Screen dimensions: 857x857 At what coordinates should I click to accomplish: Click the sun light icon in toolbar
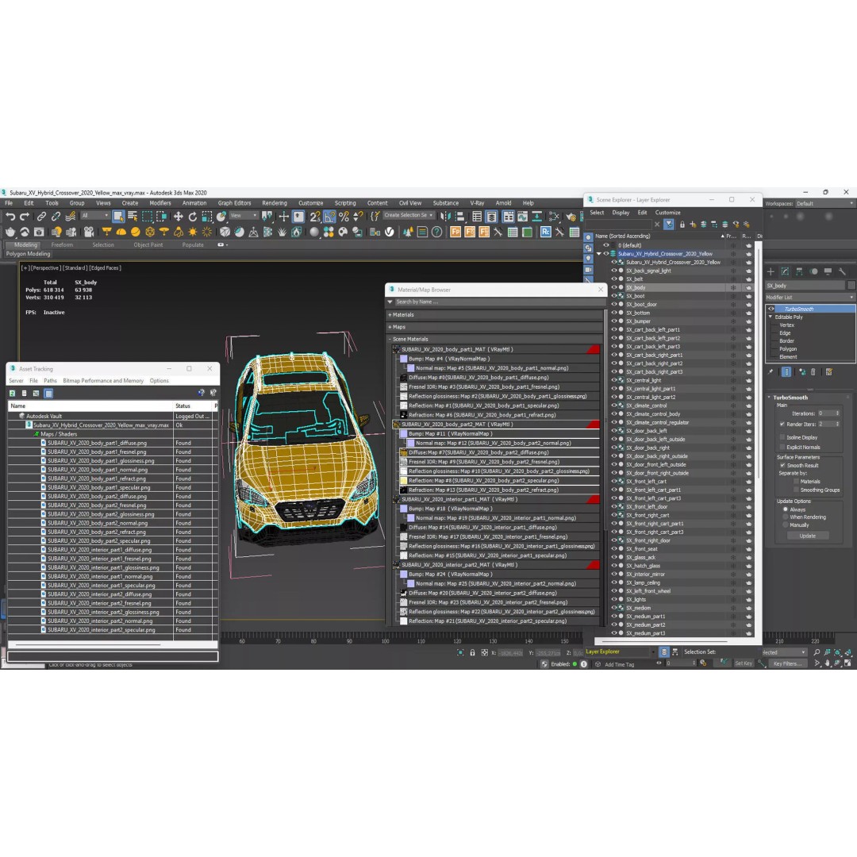click(x=192, y=232)
